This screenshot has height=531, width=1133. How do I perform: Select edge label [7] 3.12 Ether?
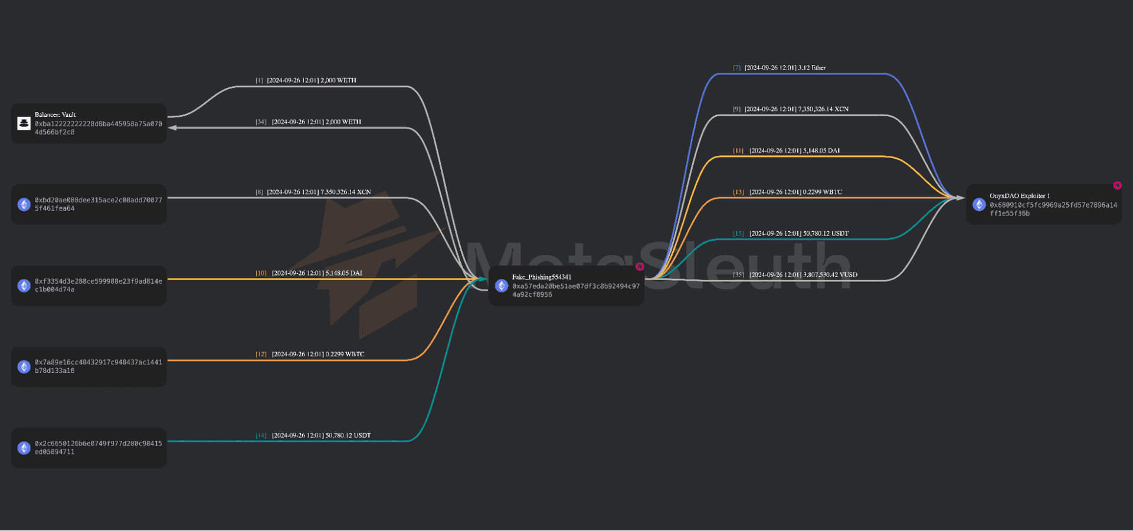779,68
